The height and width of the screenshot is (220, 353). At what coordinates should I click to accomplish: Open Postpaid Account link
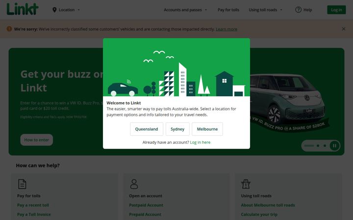click(x=146, y=205)
